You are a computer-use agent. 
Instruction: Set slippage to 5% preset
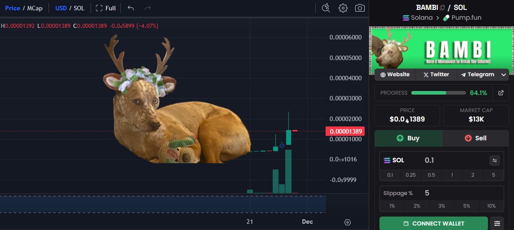[466, 206]
